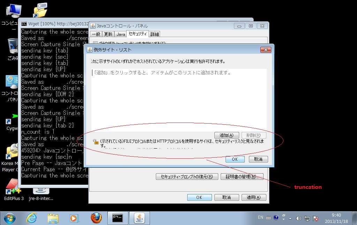
Task: Open Internet Explorer from the taskbar
Action: (x=32, y=218)
